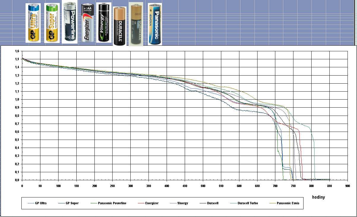The height and width of the screenshot is (217, 357).
Task: Select the Duracell Turbo battery picture
Action: [136, 24]
